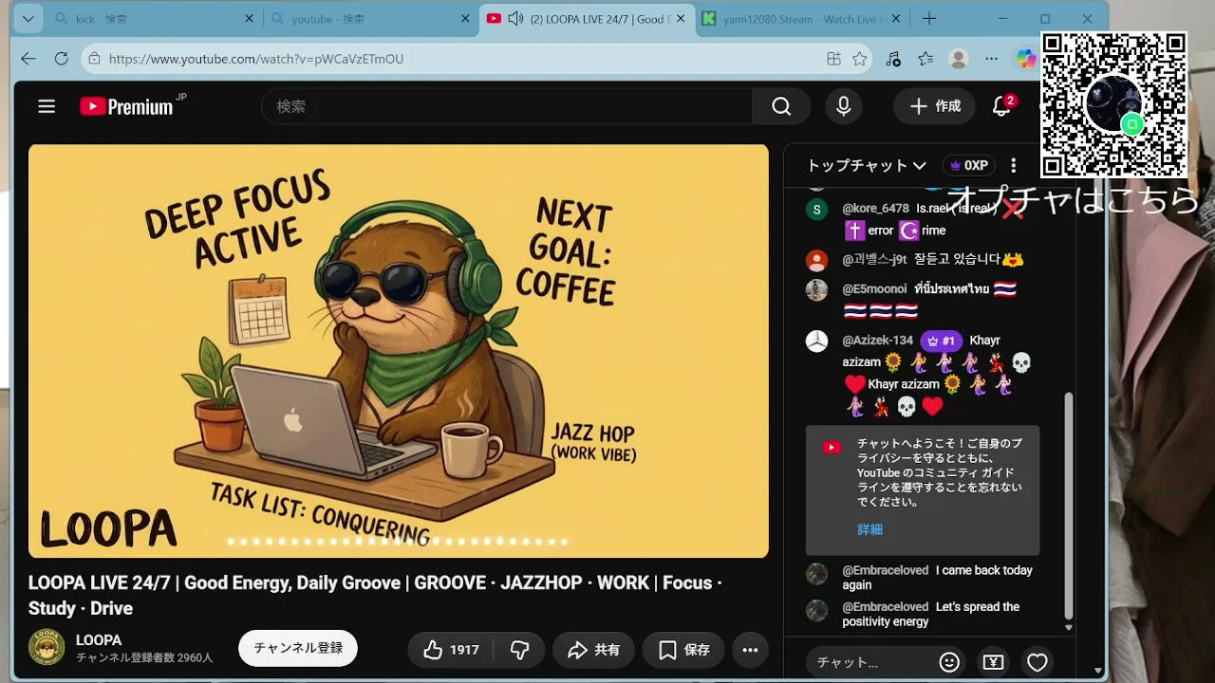Open the 作成 create button
Viewport: 1215px width, 683px height.
pyautogui.click(x=935, y=106)
